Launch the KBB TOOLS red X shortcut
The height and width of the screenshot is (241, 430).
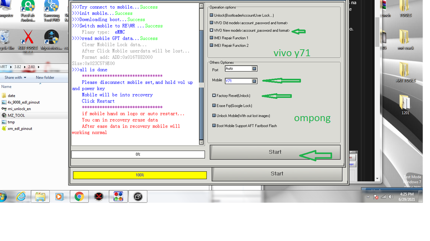pyautogui.click(x=28, y=40)
